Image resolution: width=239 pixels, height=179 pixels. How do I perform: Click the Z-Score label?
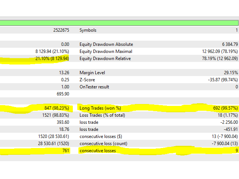coord(87,80)
